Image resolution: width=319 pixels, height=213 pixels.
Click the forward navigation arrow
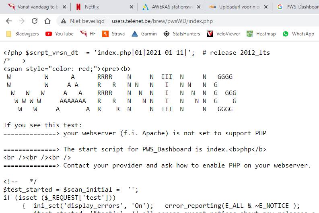[22, 21]
